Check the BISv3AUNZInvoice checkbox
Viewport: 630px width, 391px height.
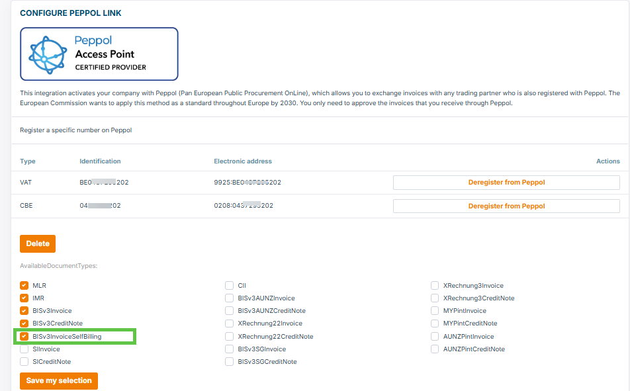[x=229, y=298]
